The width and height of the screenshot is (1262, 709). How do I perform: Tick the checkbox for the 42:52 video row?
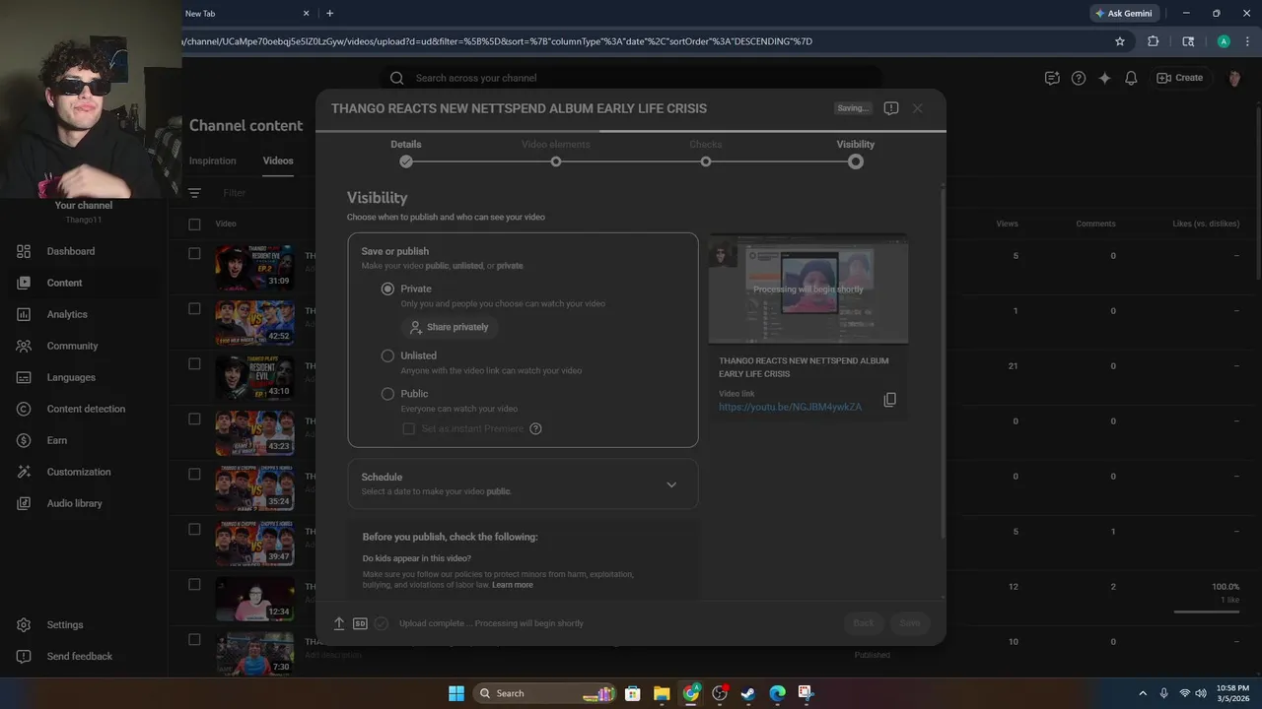(x=194, y=308)
